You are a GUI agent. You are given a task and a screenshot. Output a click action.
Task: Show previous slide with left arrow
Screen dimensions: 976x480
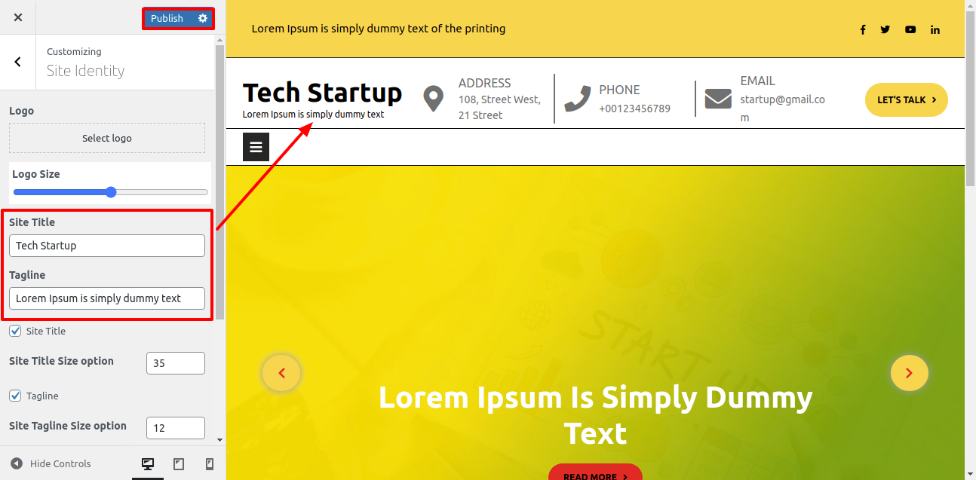(281, 373)
